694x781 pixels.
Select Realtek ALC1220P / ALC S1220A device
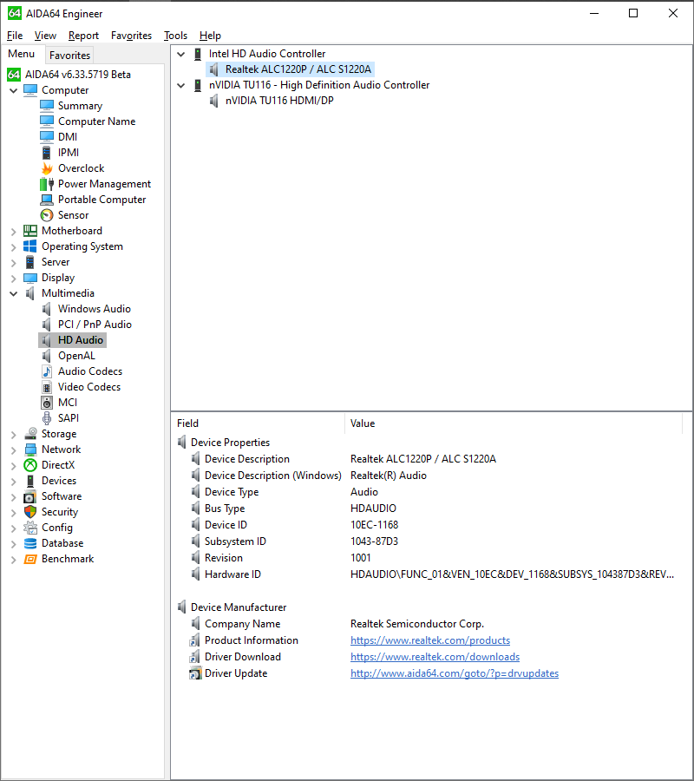point(298,69)
